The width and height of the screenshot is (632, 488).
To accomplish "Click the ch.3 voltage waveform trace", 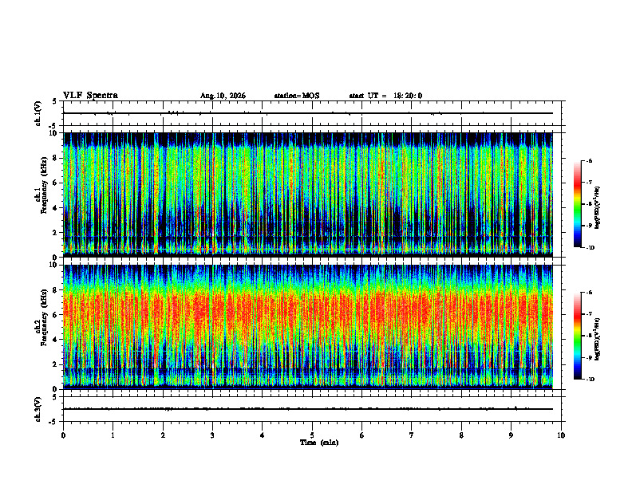I will click(x=308, y=409).
